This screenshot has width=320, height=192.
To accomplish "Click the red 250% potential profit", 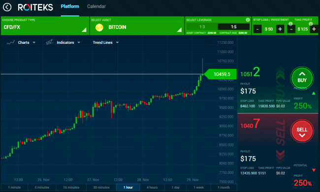I will tap(303, 183).
